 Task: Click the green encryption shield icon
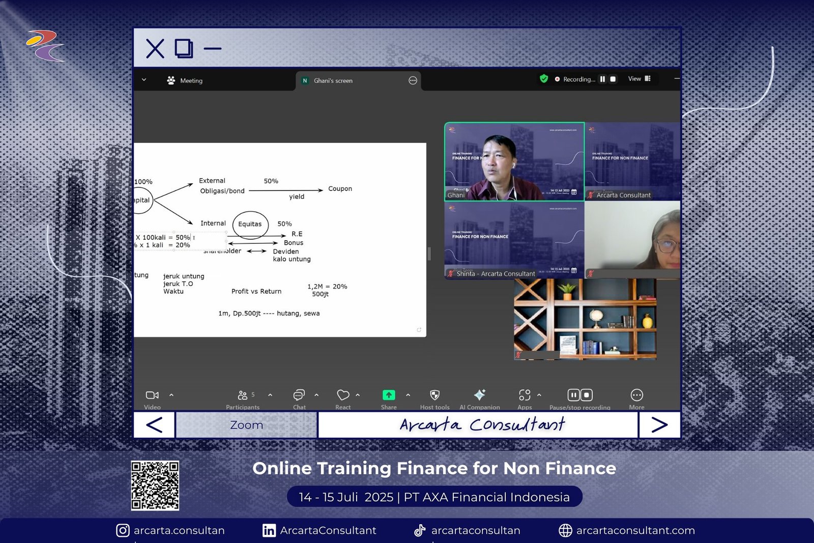click(x=544, y=79)
